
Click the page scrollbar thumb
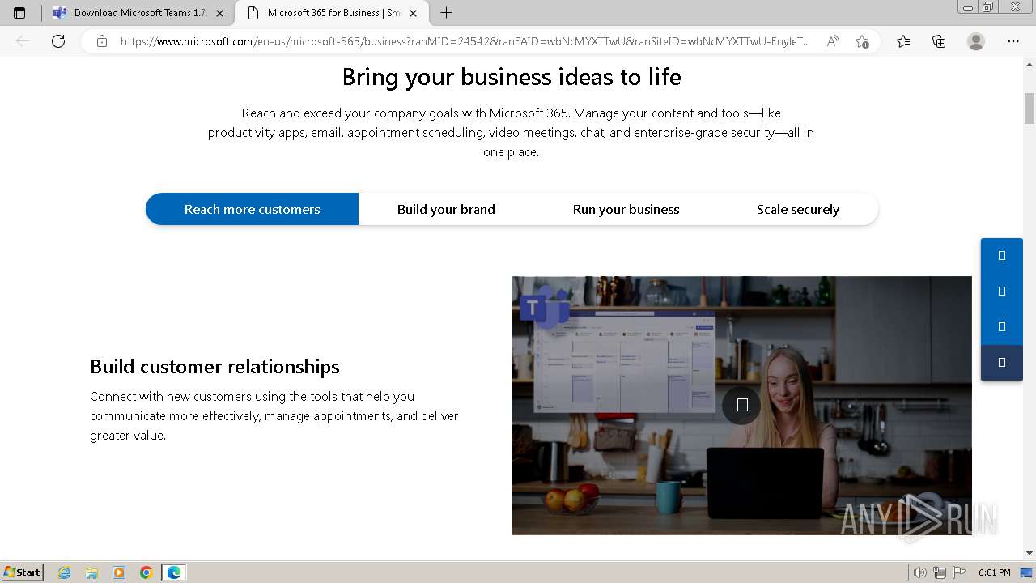pyautogui.click(x=1030, y=108)
